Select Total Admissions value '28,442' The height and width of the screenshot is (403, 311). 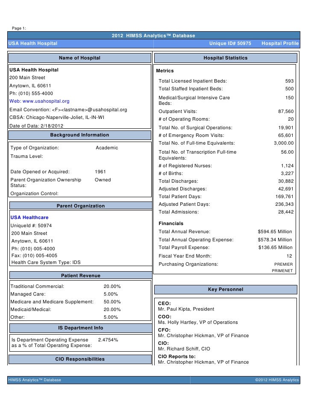[x=286, y=212]
